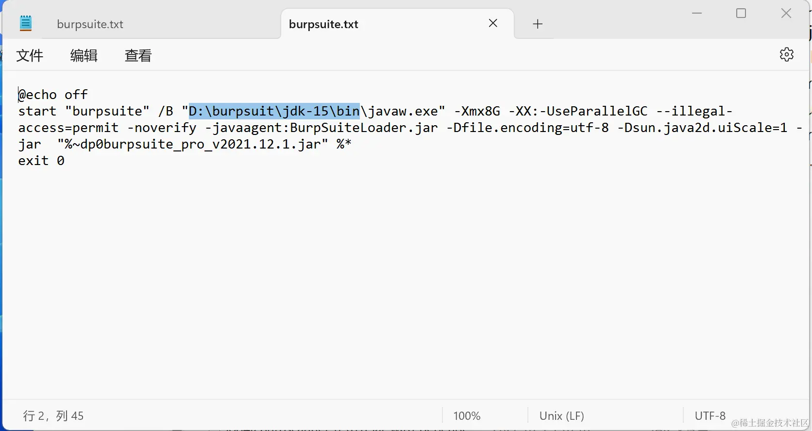
Task: Click the '@echo off' line
Action: 53,95
